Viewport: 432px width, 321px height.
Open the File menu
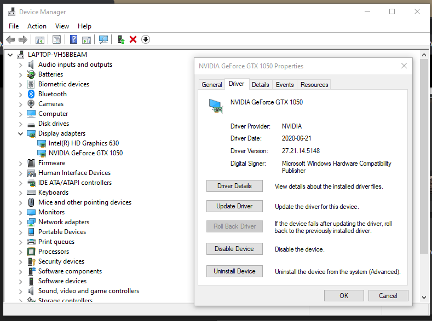pyautogui.click(x=14, y=26)
